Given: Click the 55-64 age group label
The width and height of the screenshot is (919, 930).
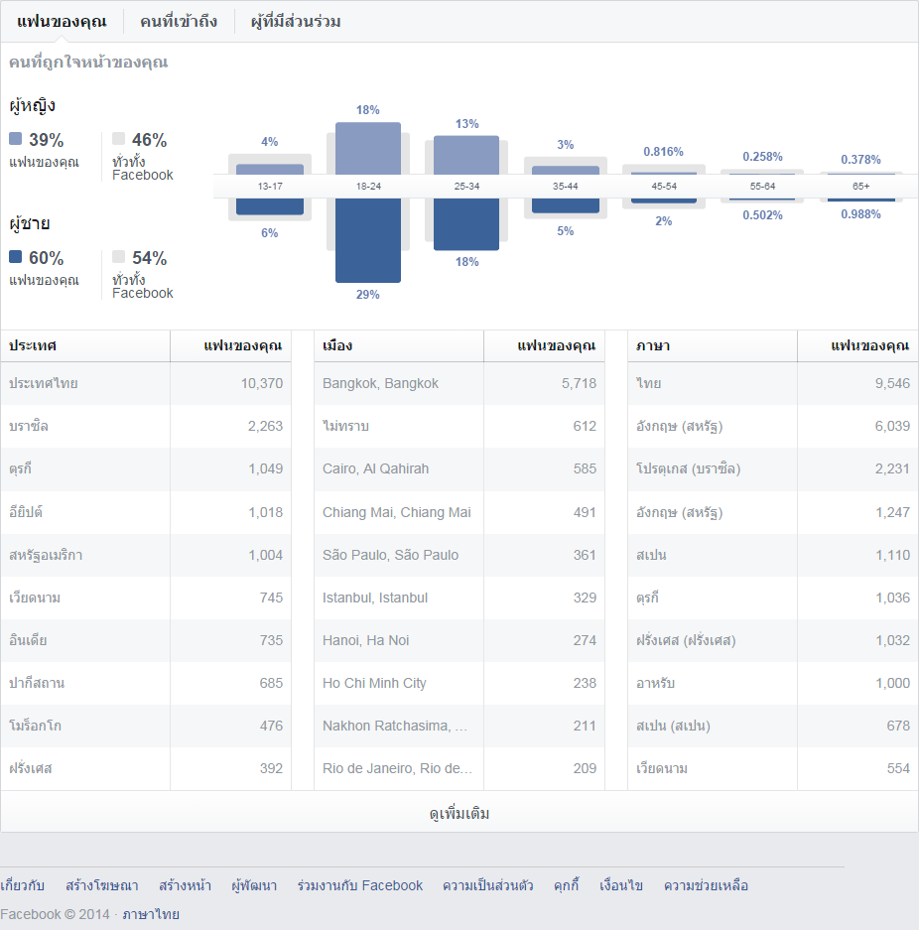Looking at the screenshot, I should (x=762, y=187).
